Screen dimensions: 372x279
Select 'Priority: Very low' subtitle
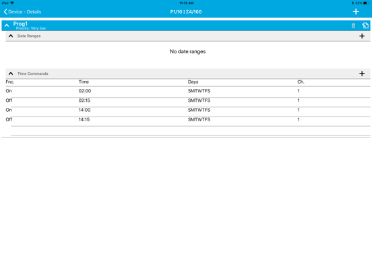tap(31, 28)
